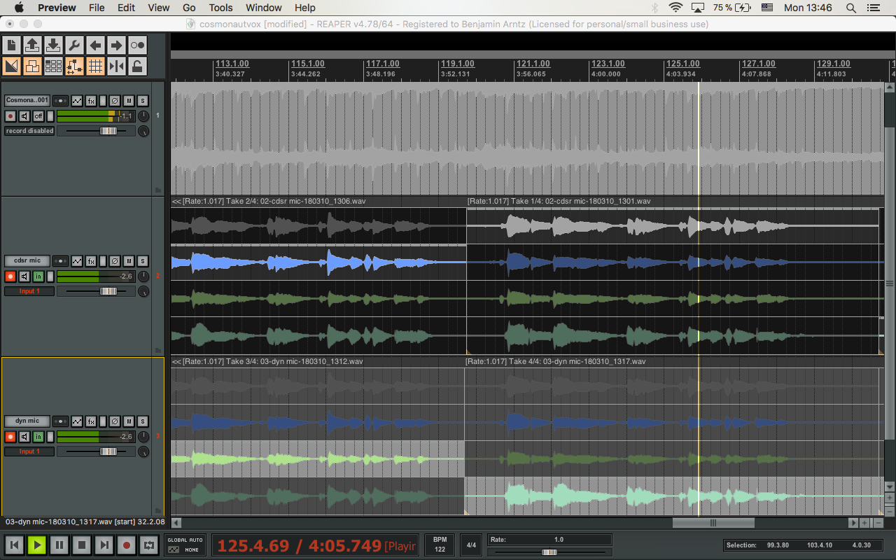
Task: Toggle envelope points move with items icon
Action: 74,66
